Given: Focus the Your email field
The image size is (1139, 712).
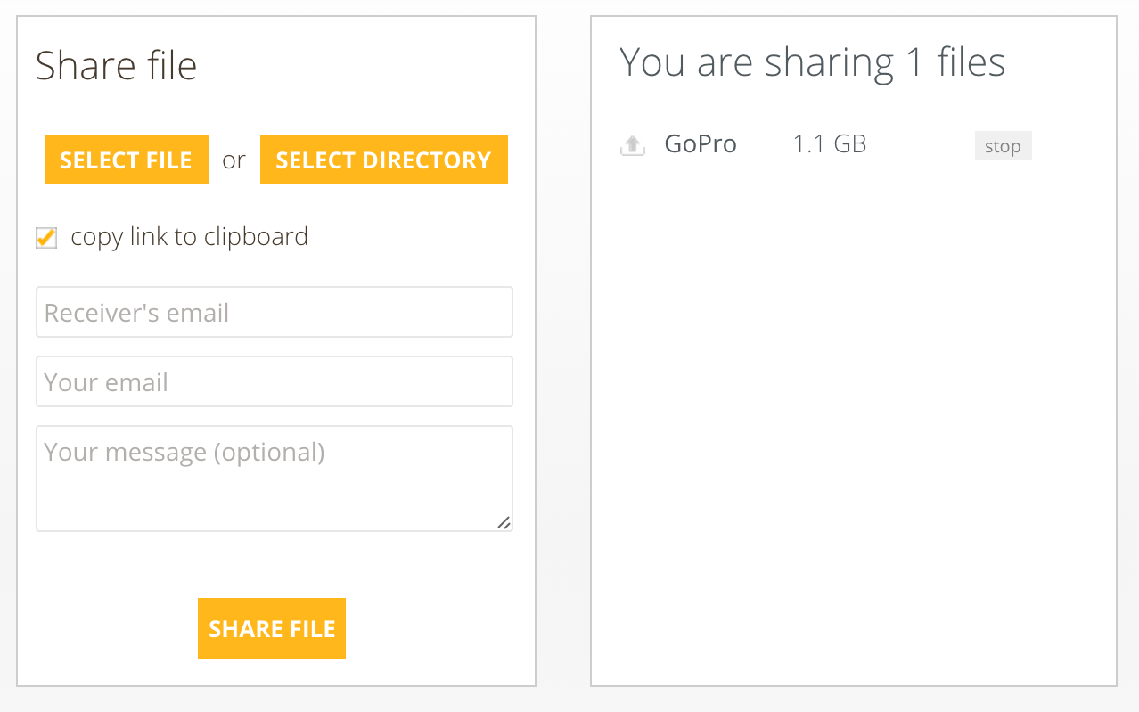Looking at the screenshot, I should coord(275,382).
